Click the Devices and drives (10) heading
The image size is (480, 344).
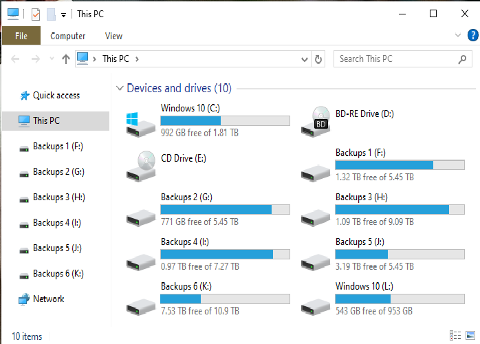[179, 88]
